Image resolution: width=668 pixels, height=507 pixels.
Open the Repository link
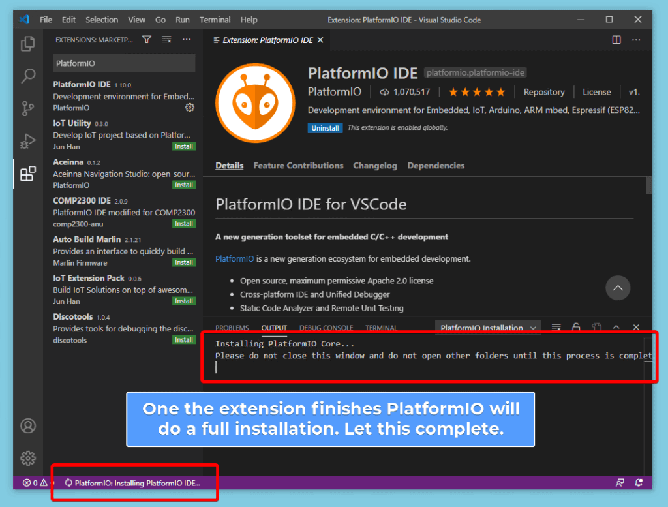click(x=544, y=92)
